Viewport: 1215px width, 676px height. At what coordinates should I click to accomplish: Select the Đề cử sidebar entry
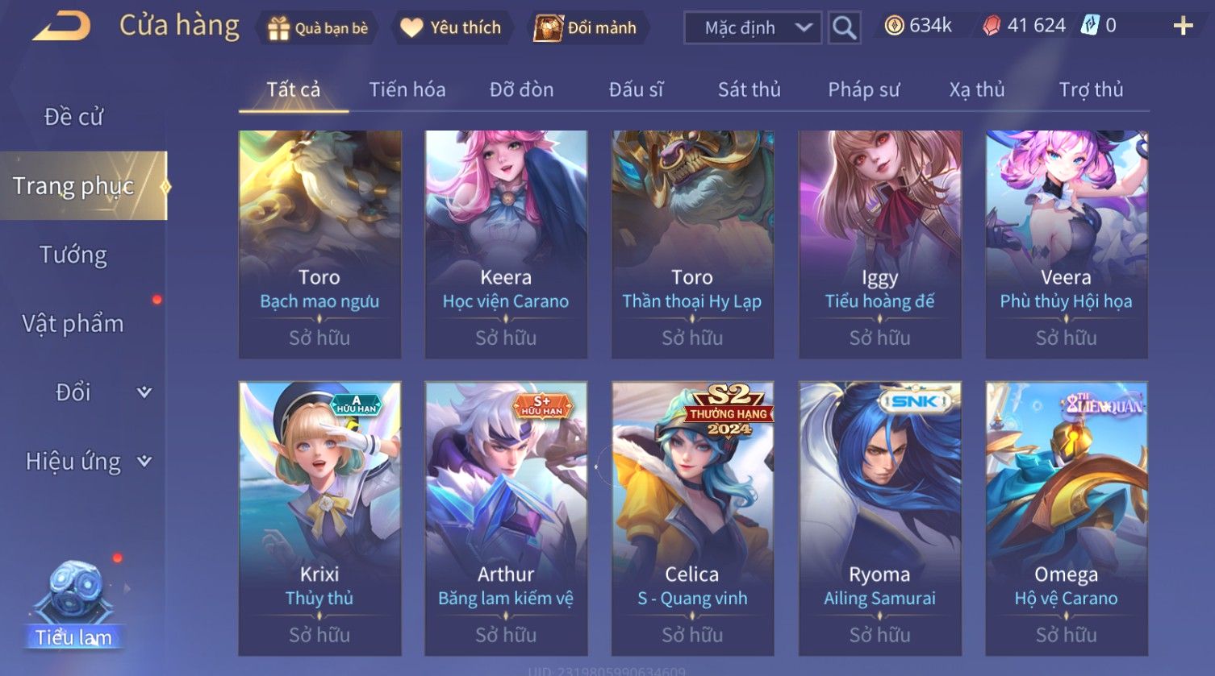(x=73, y=117)
